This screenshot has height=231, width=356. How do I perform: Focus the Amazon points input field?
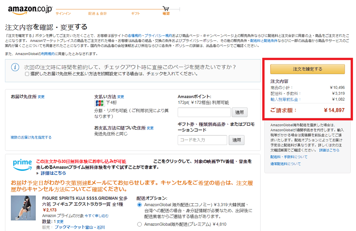click(x=204, y=112)
